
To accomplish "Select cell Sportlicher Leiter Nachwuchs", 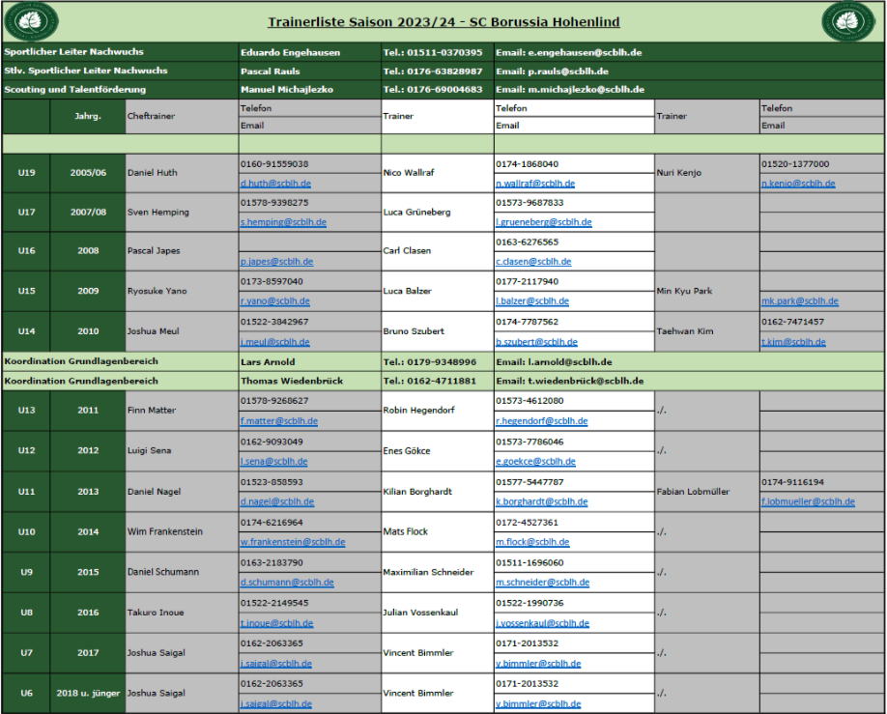I will click(121, 52).
